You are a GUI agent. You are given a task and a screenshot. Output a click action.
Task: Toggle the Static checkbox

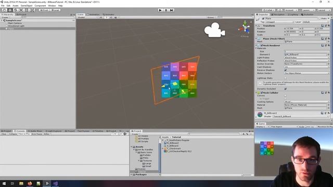point(319,19)
